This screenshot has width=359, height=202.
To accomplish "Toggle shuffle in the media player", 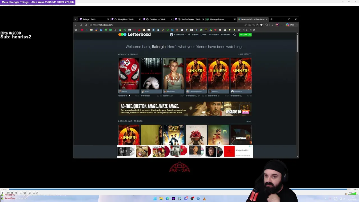I will [37, 193].
